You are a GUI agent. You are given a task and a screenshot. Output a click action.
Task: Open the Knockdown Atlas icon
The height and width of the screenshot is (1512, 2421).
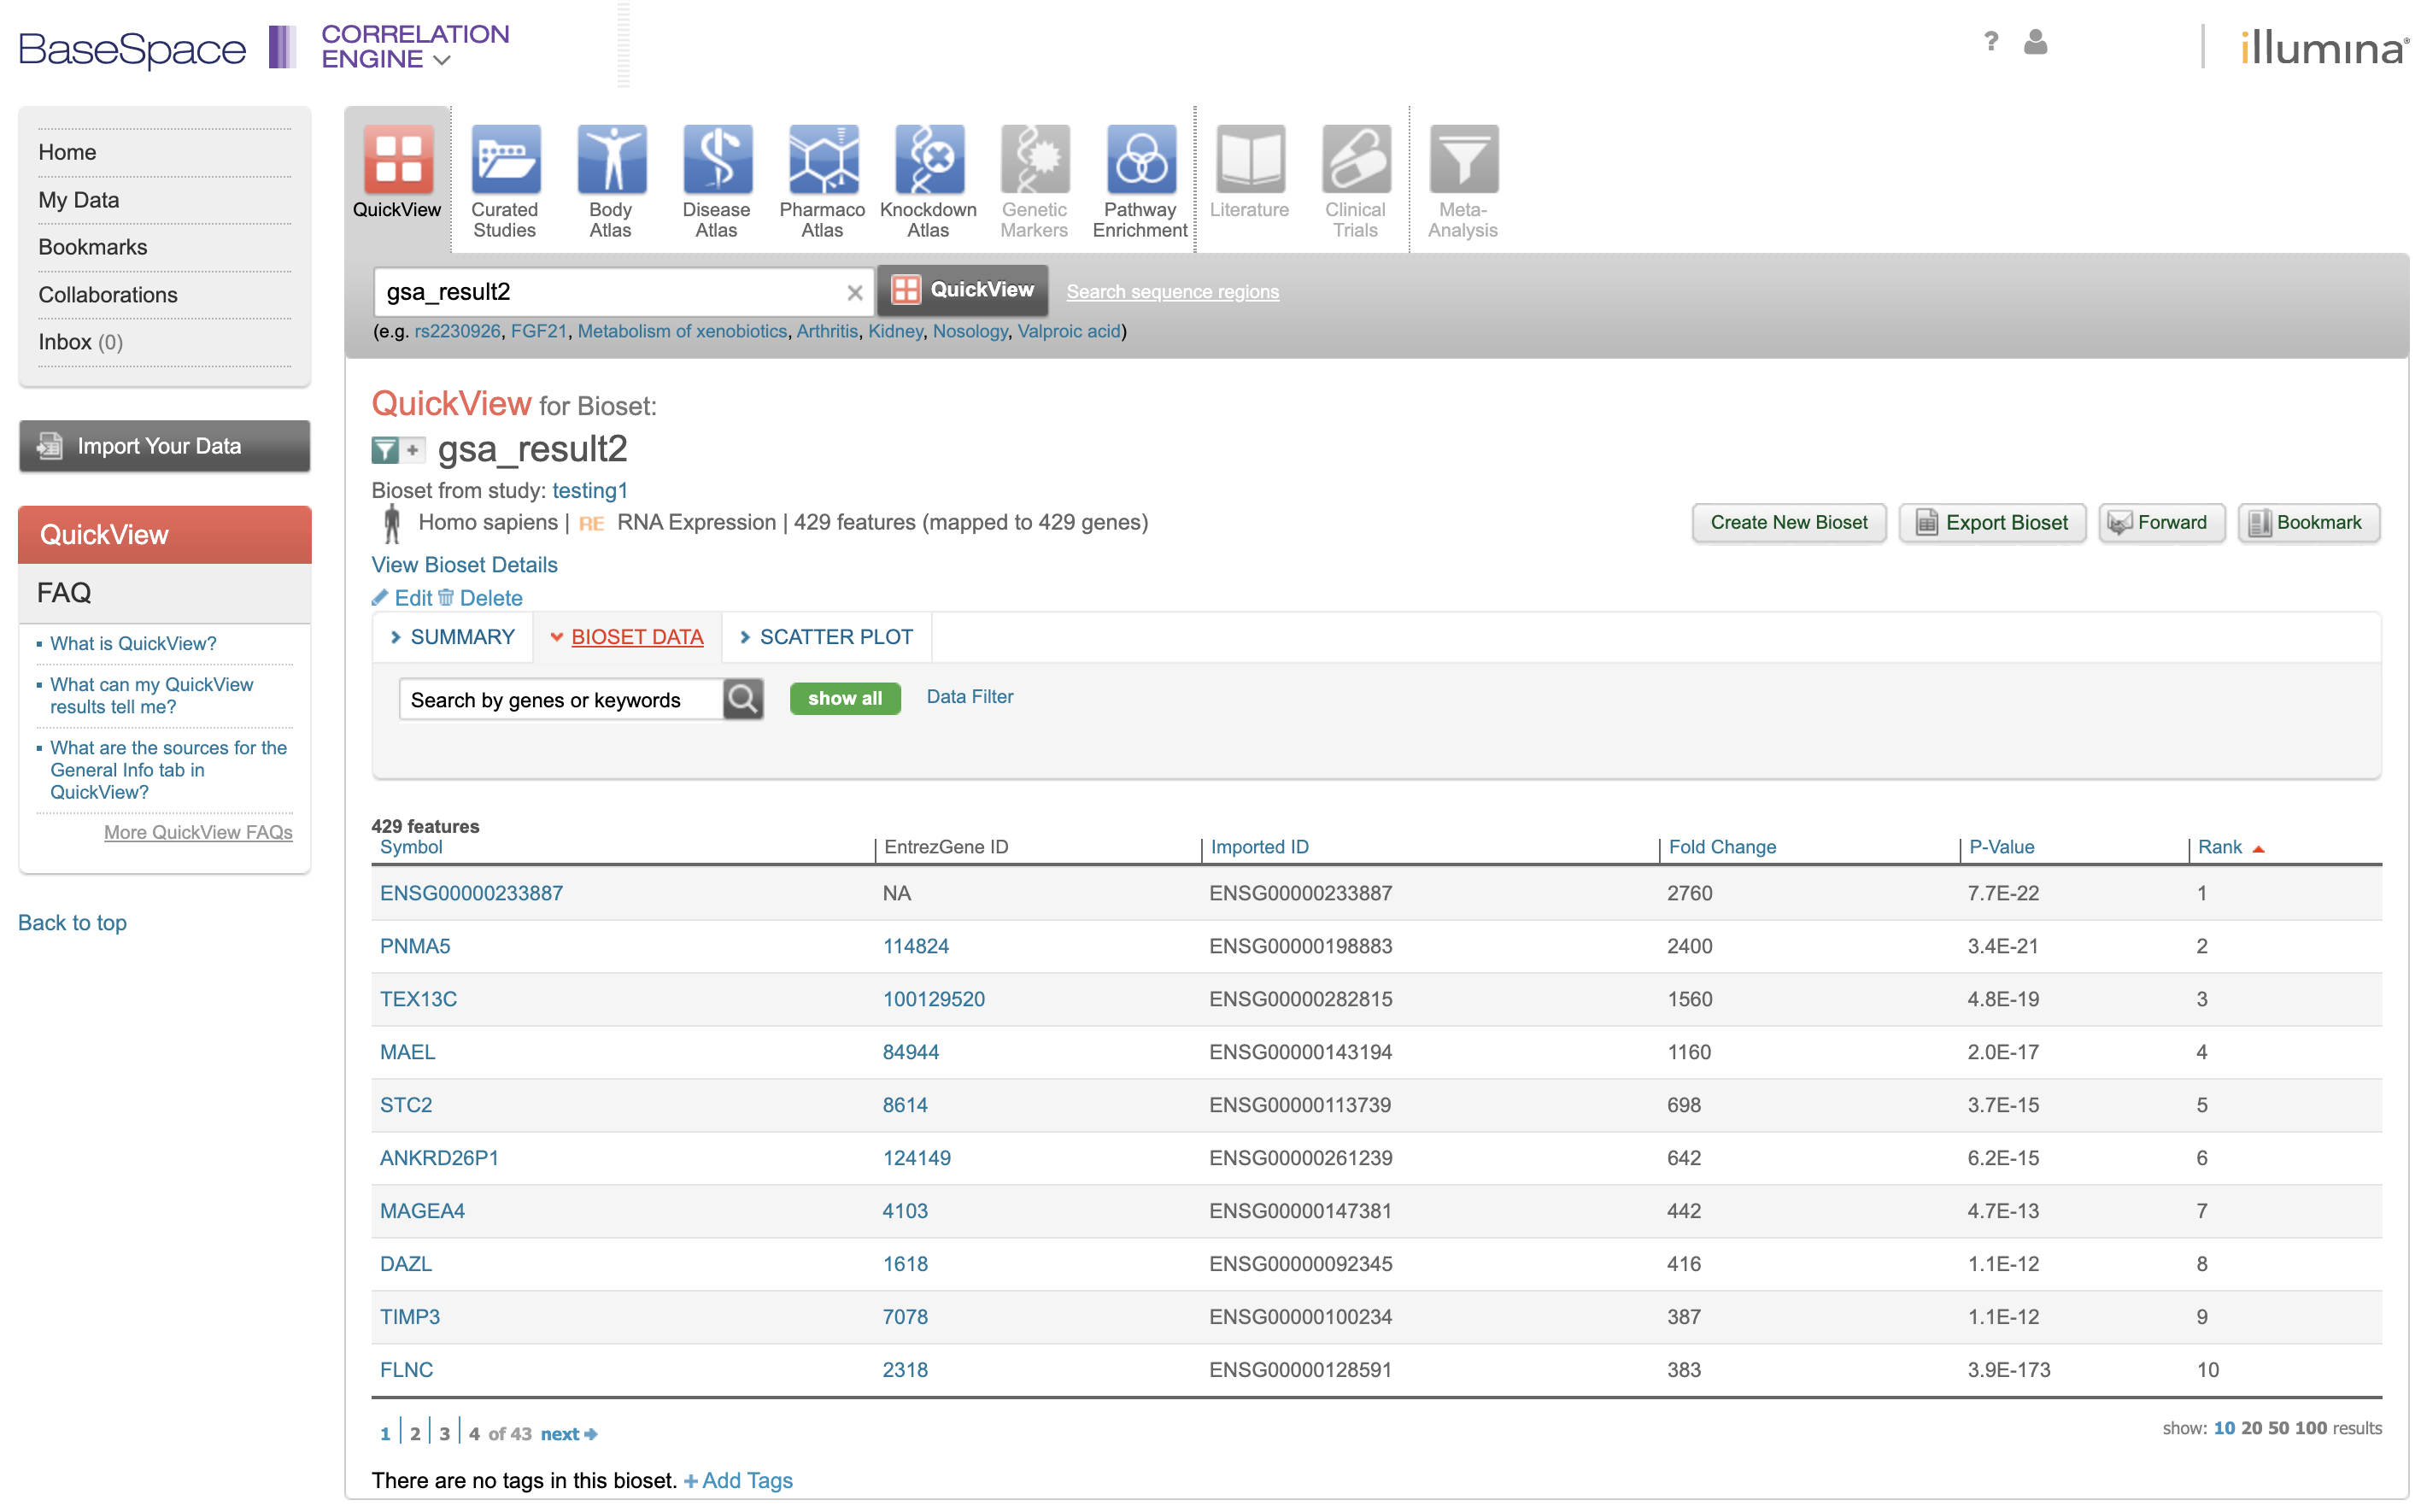click(x=928, y=160)
